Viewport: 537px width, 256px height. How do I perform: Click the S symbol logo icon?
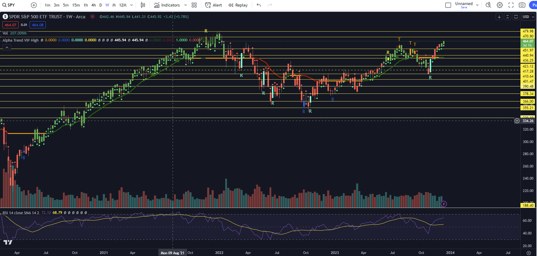click(x=5, y=17)
